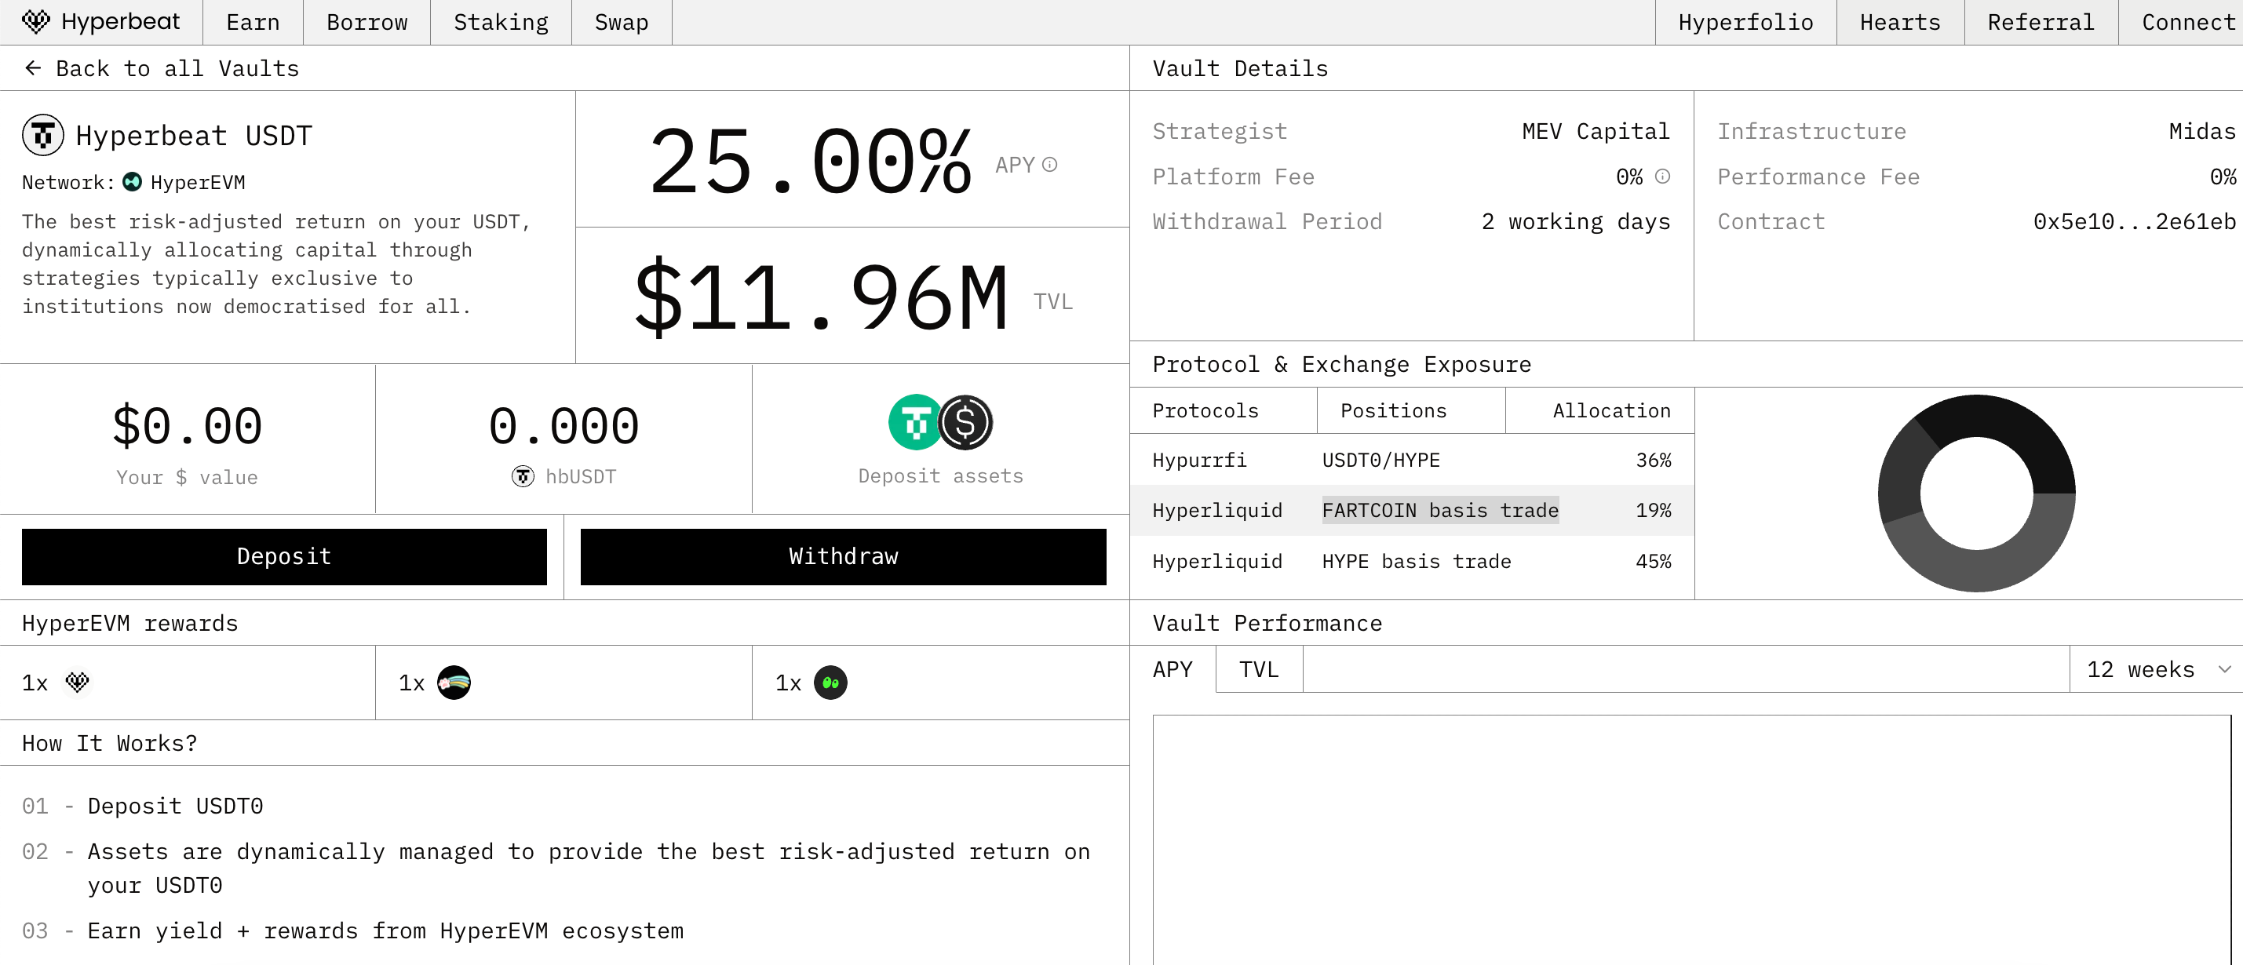Screen dimensions: 2243x965
Task: Click the Hyperbeat heart logo icon
Action: pos(35,22)
